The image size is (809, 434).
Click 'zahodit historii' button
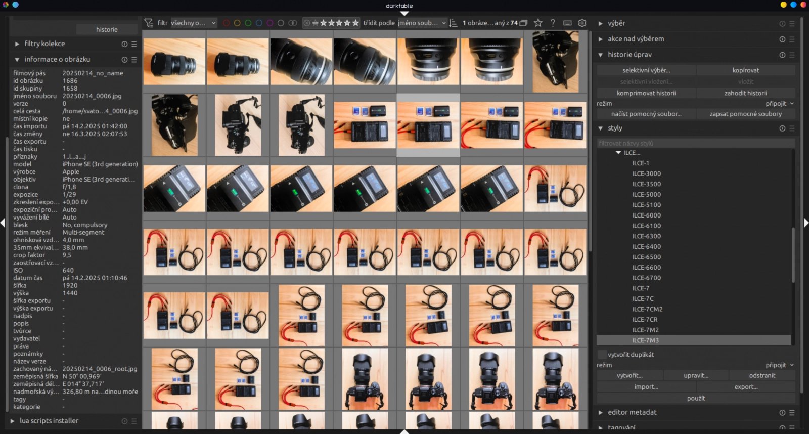tap(745, 93)
